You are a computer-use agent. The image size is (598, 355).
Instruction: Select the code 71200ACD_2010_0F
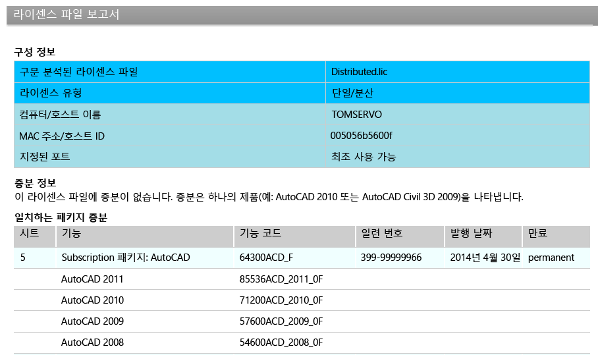[x=281, y=300]
